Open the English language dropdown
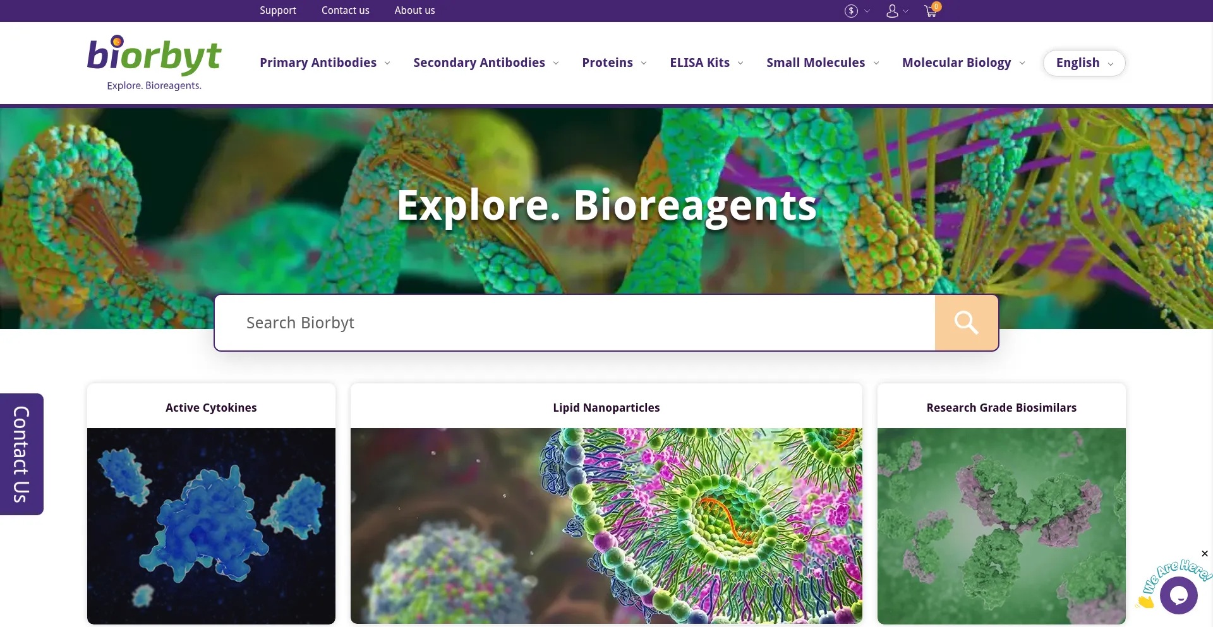Viewport: 1213px width, 627px height. [x=1084, y=63]
